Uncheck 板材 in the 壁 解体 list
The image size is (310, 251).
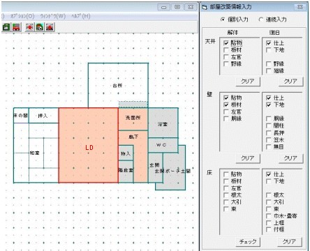pyautogui.click(x=226, y=105)
